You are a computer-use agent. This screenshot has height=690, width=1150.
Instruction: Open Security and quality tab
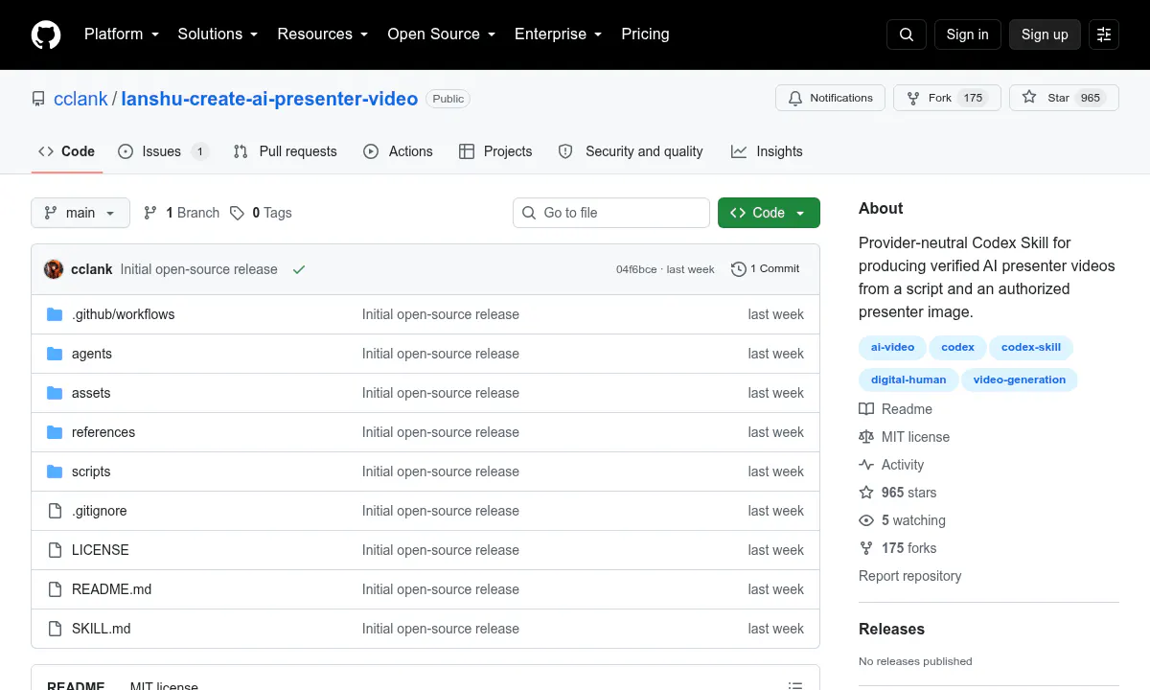(631, 151)
